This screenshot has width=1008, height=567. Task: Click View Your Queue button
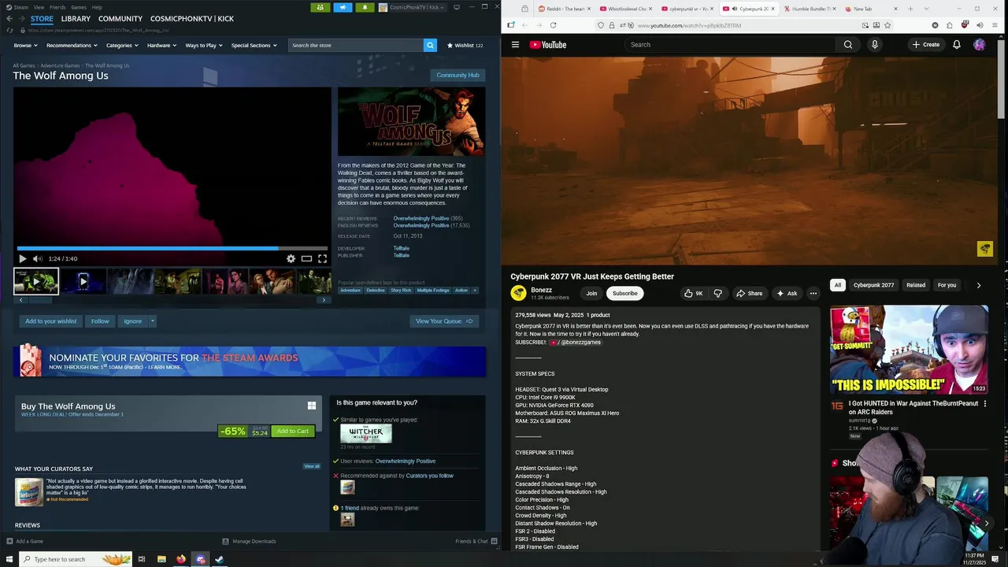tap(444, 321)
